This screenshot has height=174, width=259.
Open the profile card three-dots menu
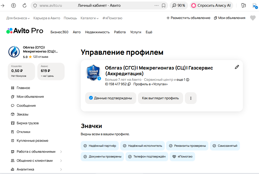[x=191, y=98]
